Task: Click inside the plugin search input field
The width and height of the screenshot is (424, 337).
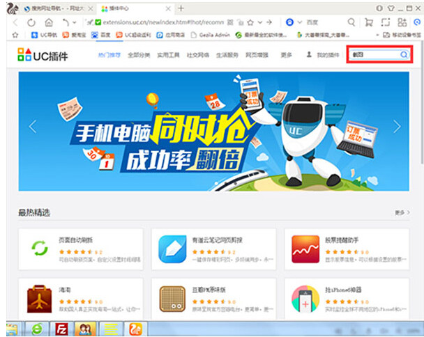Action: 374,54
